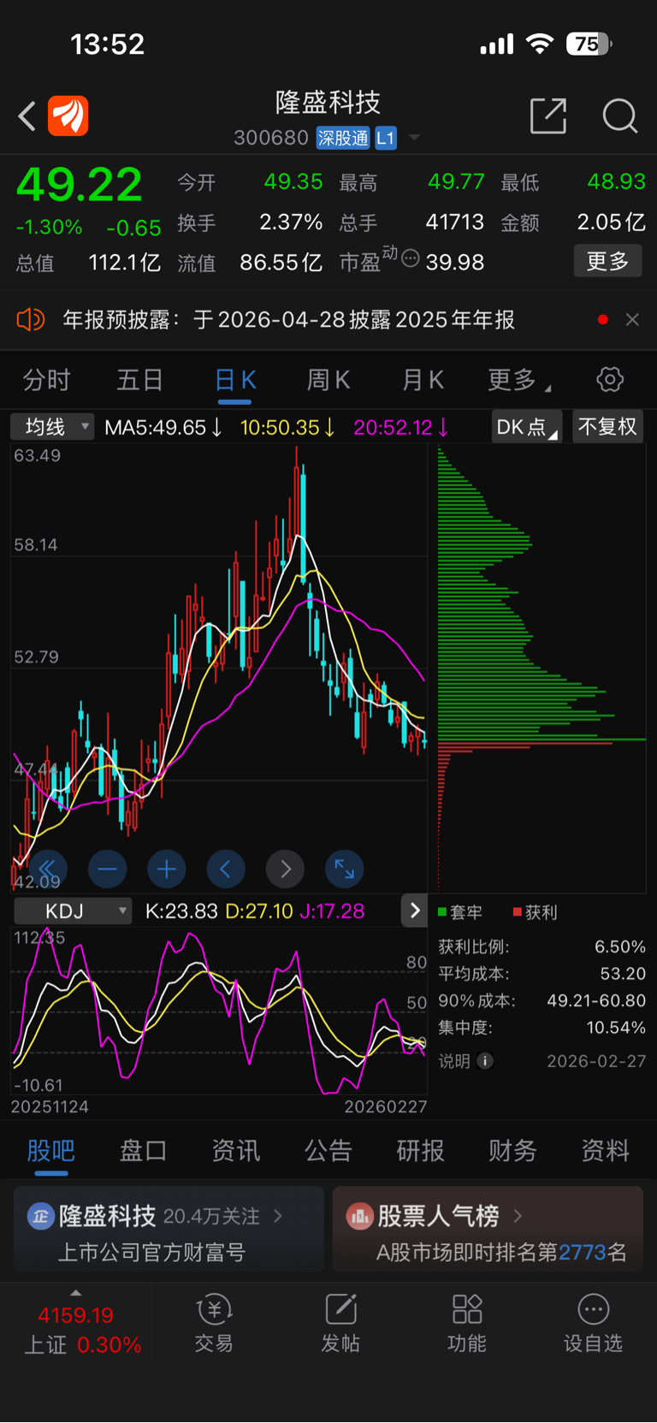This screenshot has width=657, height=1423.
Task: Tap 90%成本 49.21-60.80 value
Action: pyautogui.click(x=596, y=1000)
